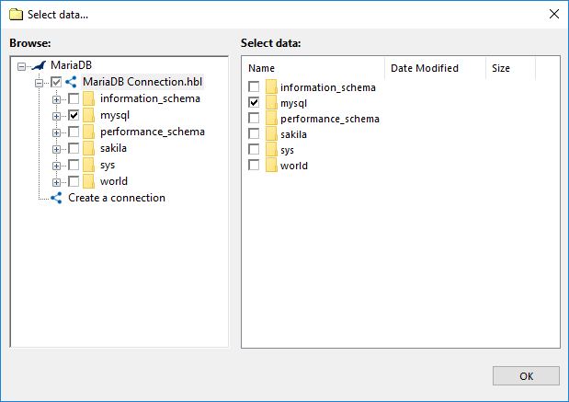Sort list by Size column header
Image resolution: width=569 pixels, height=402 pixels.
[510, 68]
